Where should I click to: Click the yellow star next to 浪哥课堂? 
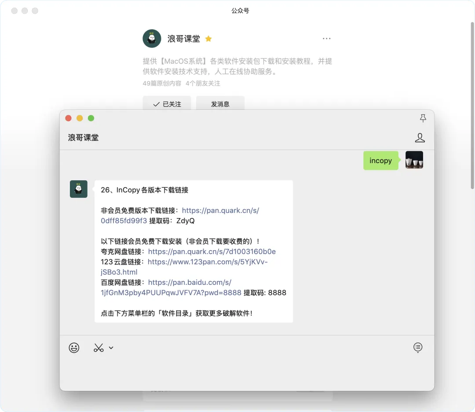point(208,38)
